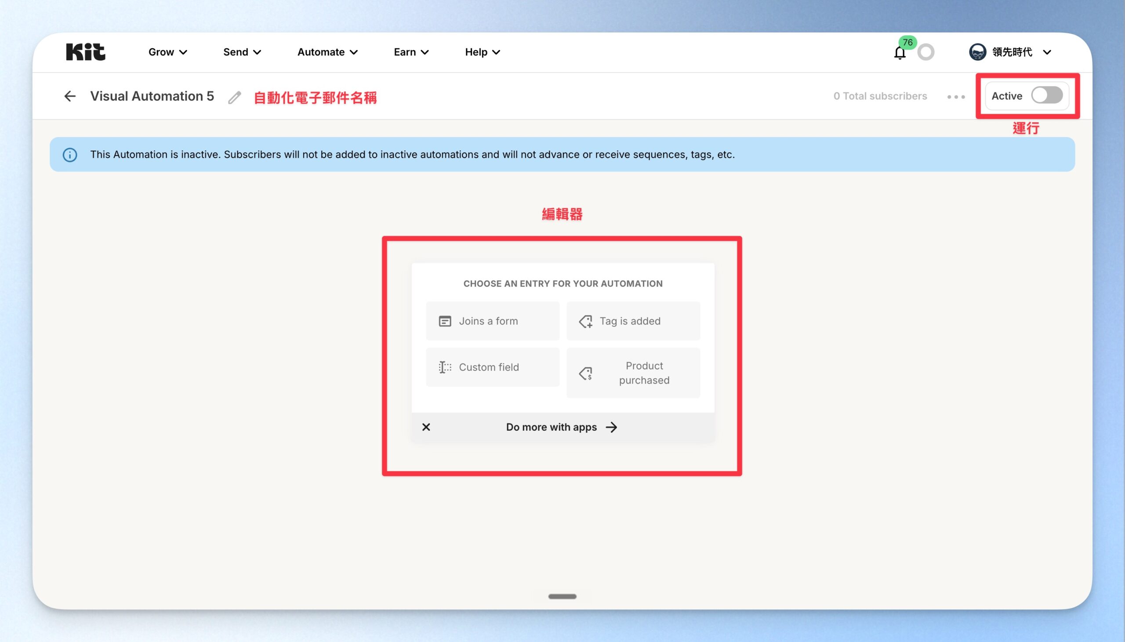Open the notifications bell
Viewport: 1125px width, 642px height.
click(x=900, y=52)
